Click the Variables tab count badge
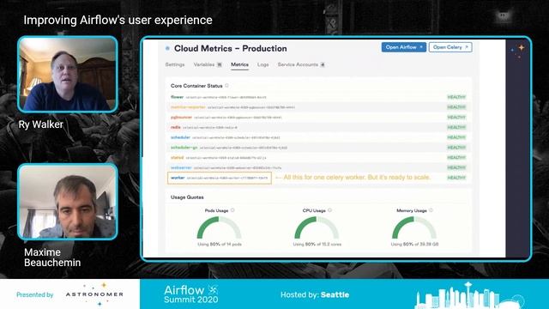This screenshot has width=549, height=309. [x=220, y=65]
